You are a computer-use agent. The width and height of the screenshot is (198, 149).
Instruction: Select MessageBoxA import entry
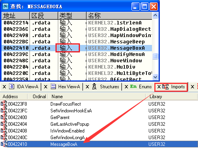click(x=99, y=144)
